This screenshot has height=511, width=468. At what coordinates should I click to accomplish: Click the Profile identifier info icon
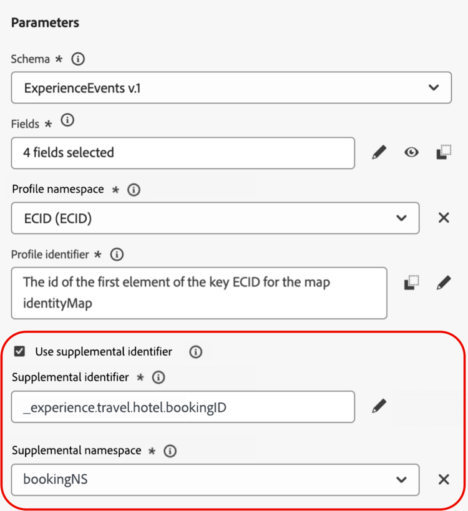[117, 255]
